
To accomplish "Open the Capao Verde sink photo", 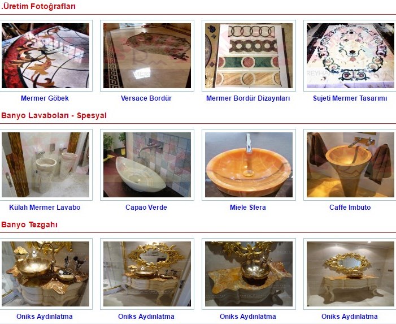I will [x=147, y=165].
